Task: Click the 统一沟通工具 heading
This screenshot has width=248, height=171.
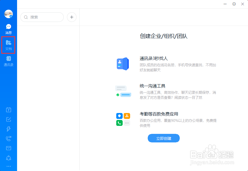Action: point(153,86)
